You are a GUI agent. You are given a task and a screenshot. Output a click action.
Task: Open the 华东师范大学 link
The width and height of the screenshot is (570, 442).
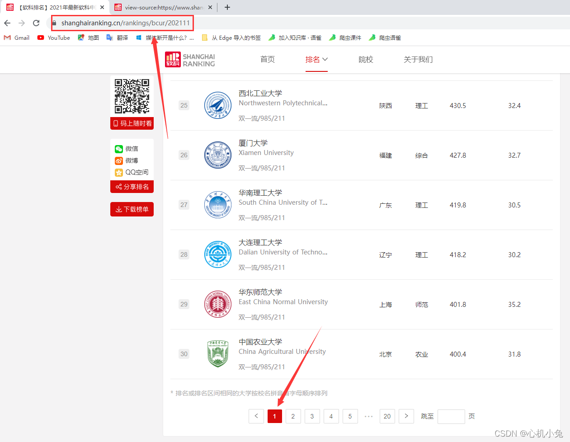click(260, 292)
